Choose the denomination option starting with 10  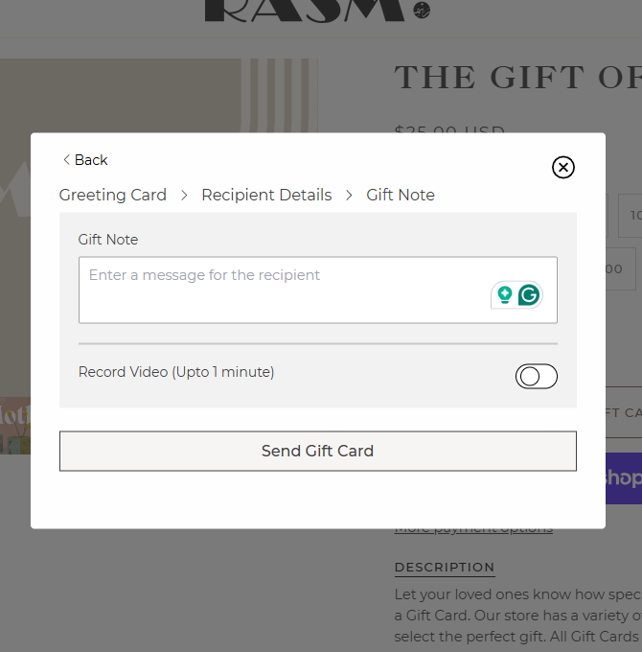(x=631, y=216)
